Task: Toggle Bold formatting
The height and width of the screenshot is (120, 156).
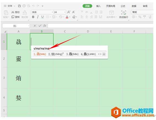Action: [33, 17]
